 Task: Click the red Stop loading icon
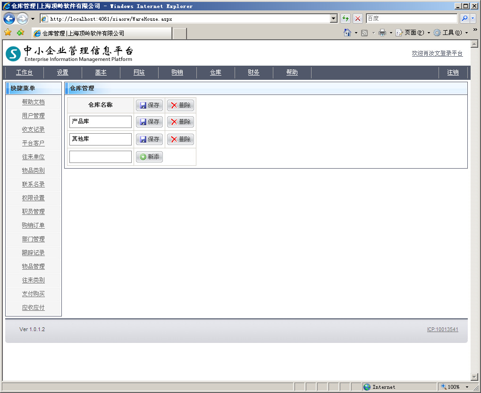(x=358, y=19)
